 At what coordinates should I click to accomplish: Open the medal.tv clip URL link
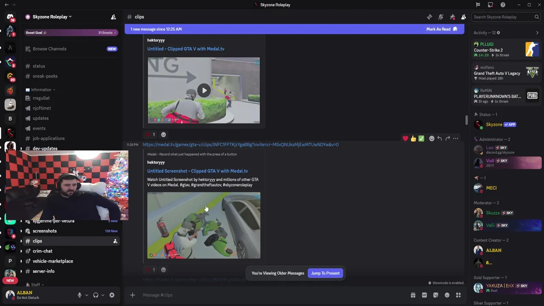tap(241, 144)
